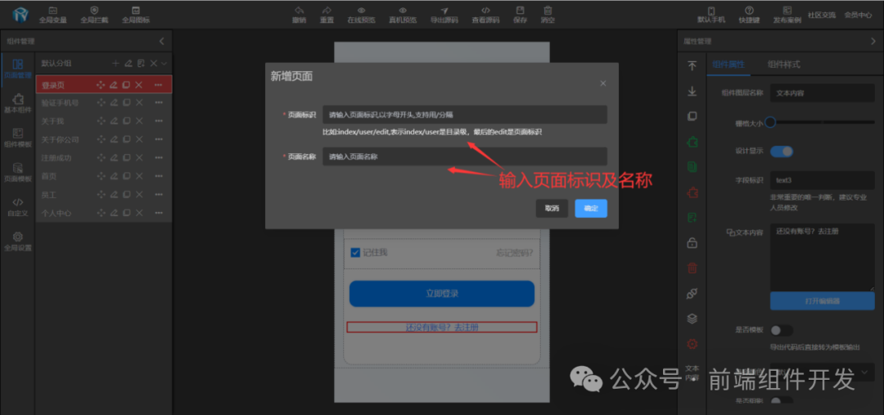Viewport: 884px width, 415px height.
Task: Click the 字段标识 text3 field
Action: pyautogui.click(x=822, y=180)
